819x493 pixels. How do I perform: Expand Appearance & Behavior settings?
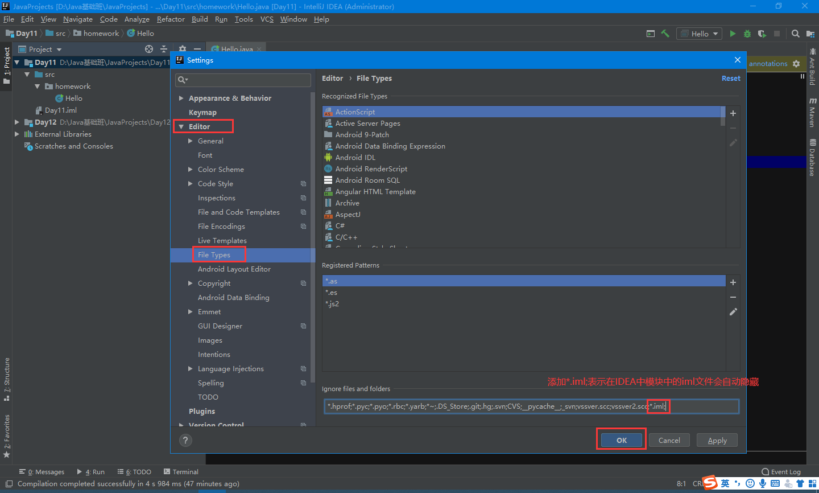[x=181, y=98]
